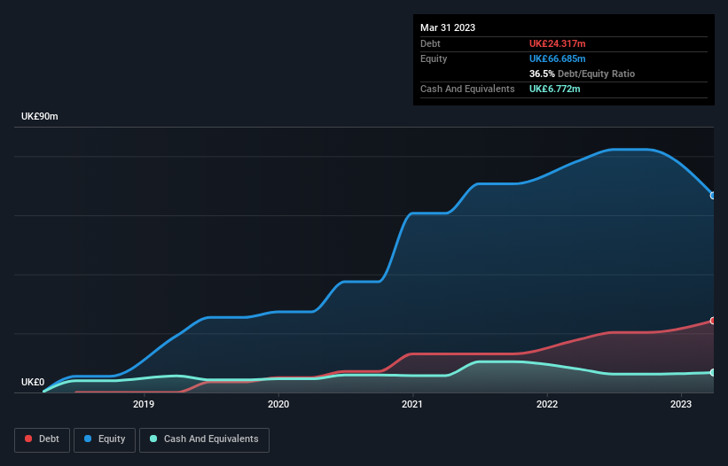728x466 pixels.
Task: Click the 2022 x-axis label
Action: pos(547,404)
